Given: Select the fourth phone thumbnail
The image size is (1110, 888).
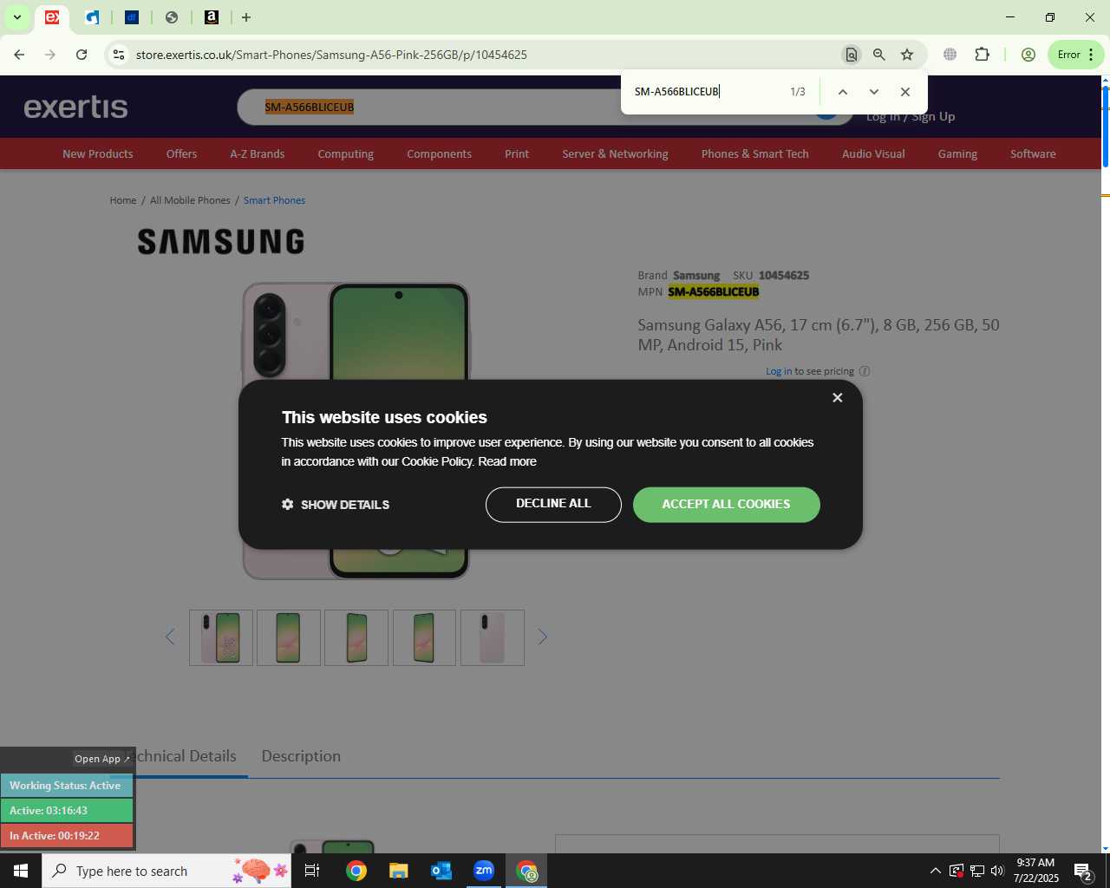Looking at the screenshot, I should point(424,637).
